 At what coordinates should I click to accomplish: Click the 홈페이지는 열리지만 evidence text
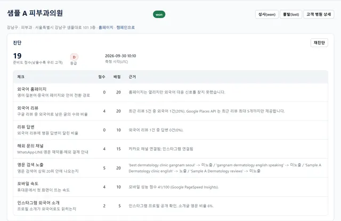point(177,92)
